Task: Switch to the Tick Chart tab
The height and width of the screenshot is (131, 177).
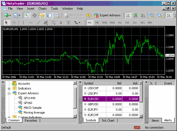Action: tap(108, 121)
